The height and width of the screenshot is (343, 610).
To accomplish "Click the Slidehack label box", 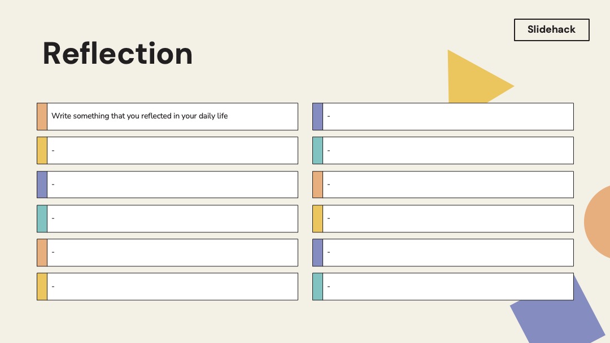I will point(552,29).
